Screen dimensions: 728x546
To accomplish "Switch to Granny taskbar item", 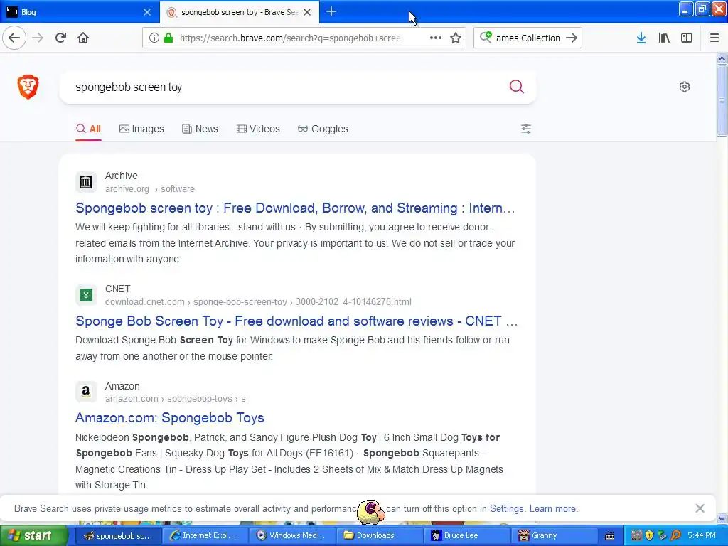I will coord(555,535).
